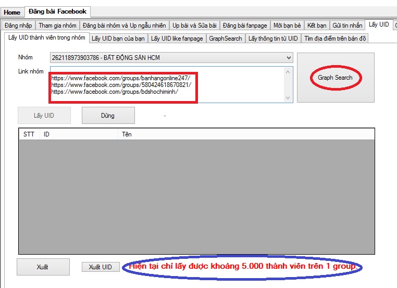Viewport: 397px width, 288px height.
Task: Expand the Nhóm group dropdown
Action: point(289,58)
